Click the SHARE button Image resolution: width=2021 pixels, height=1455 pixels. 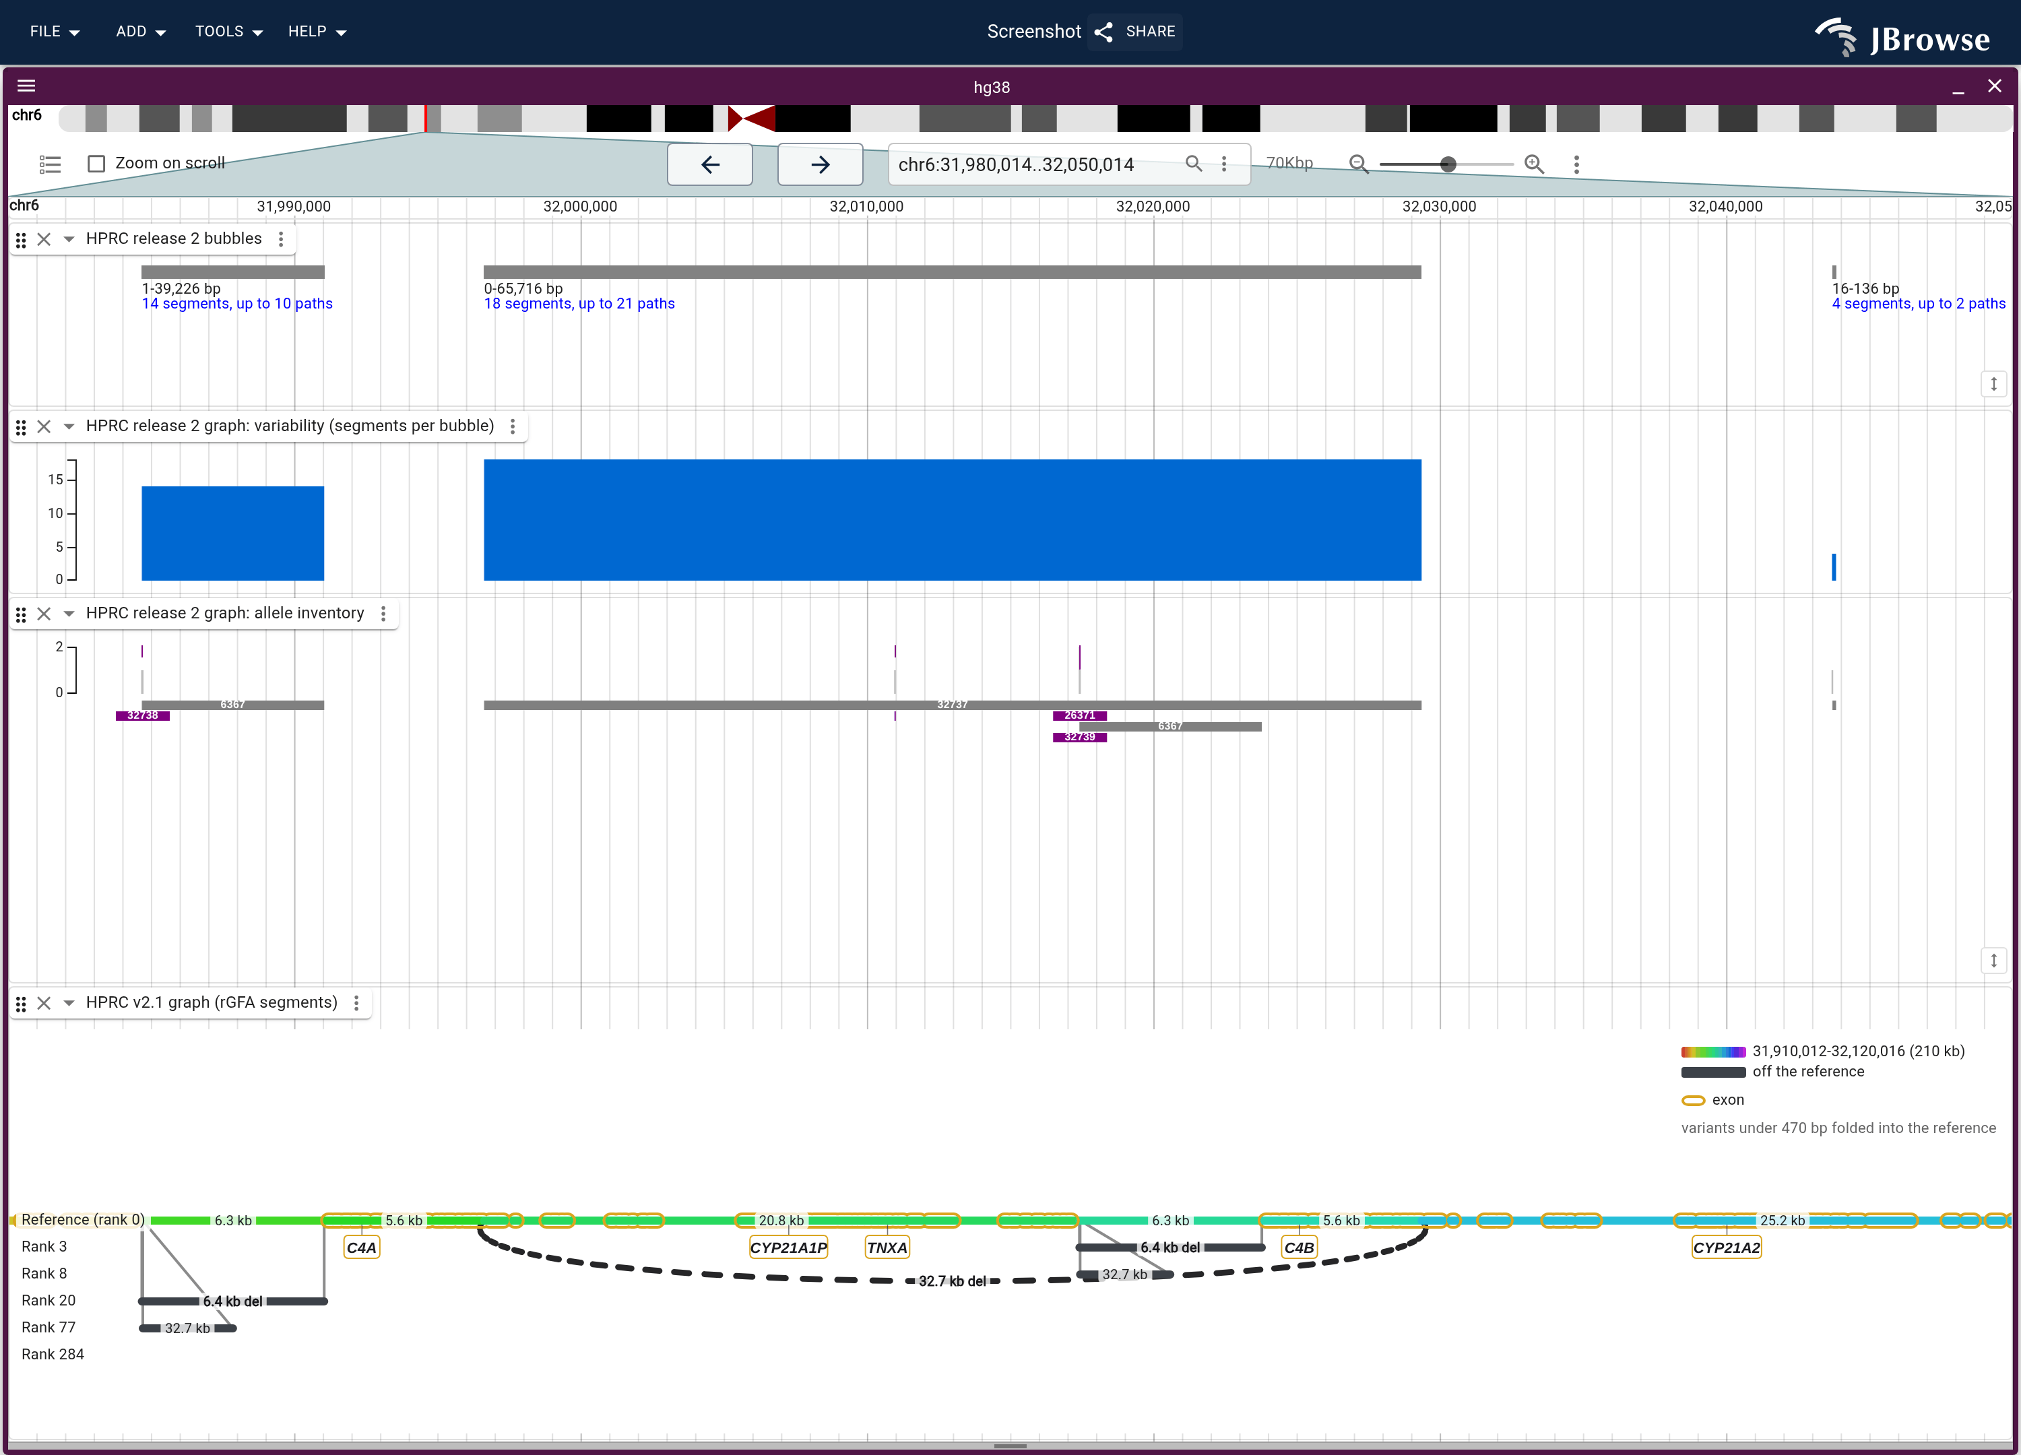click(1135, 31)
